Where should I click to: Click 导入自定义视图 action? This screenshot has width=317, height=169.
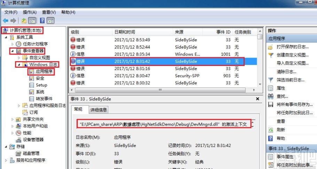point(293,63)
